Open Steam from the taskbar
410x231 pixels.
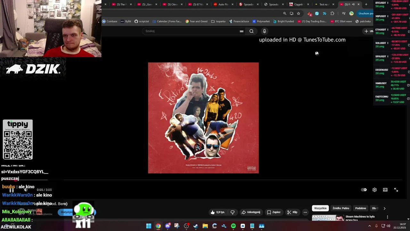click(x=196, y=226)
